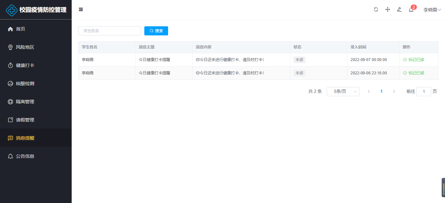The height and width of the screenshot is (203, 445).
Task: Open the 核酸检测 menu item
Action: [25, 83]
